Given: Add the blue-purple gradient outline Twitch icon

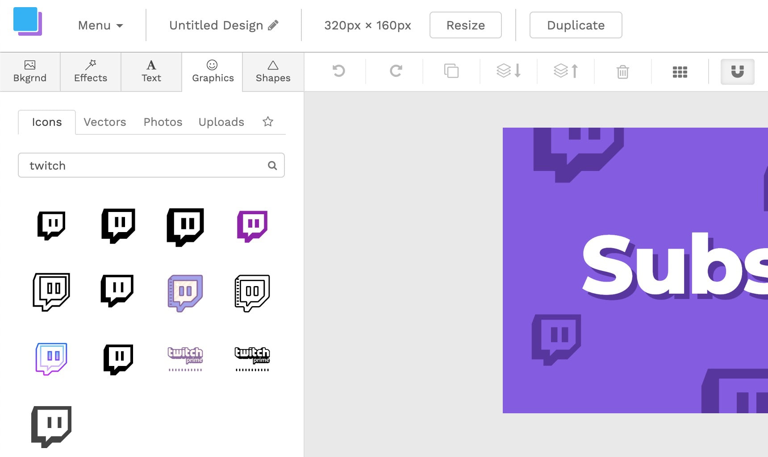Looking at the screenshot, I should (x=51, y=359).
